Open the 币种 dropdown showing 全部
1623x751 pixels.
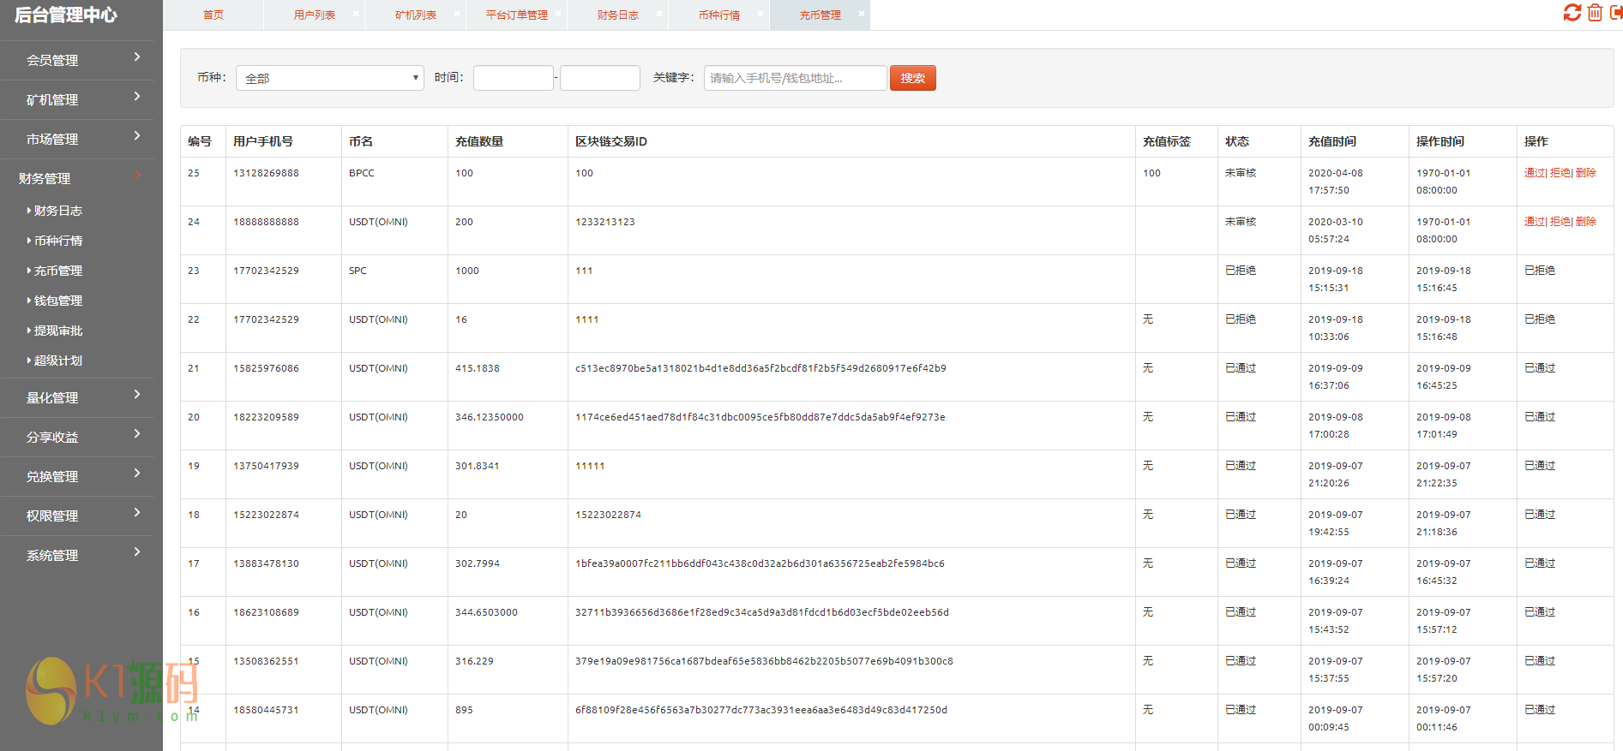tap(330, 78)
